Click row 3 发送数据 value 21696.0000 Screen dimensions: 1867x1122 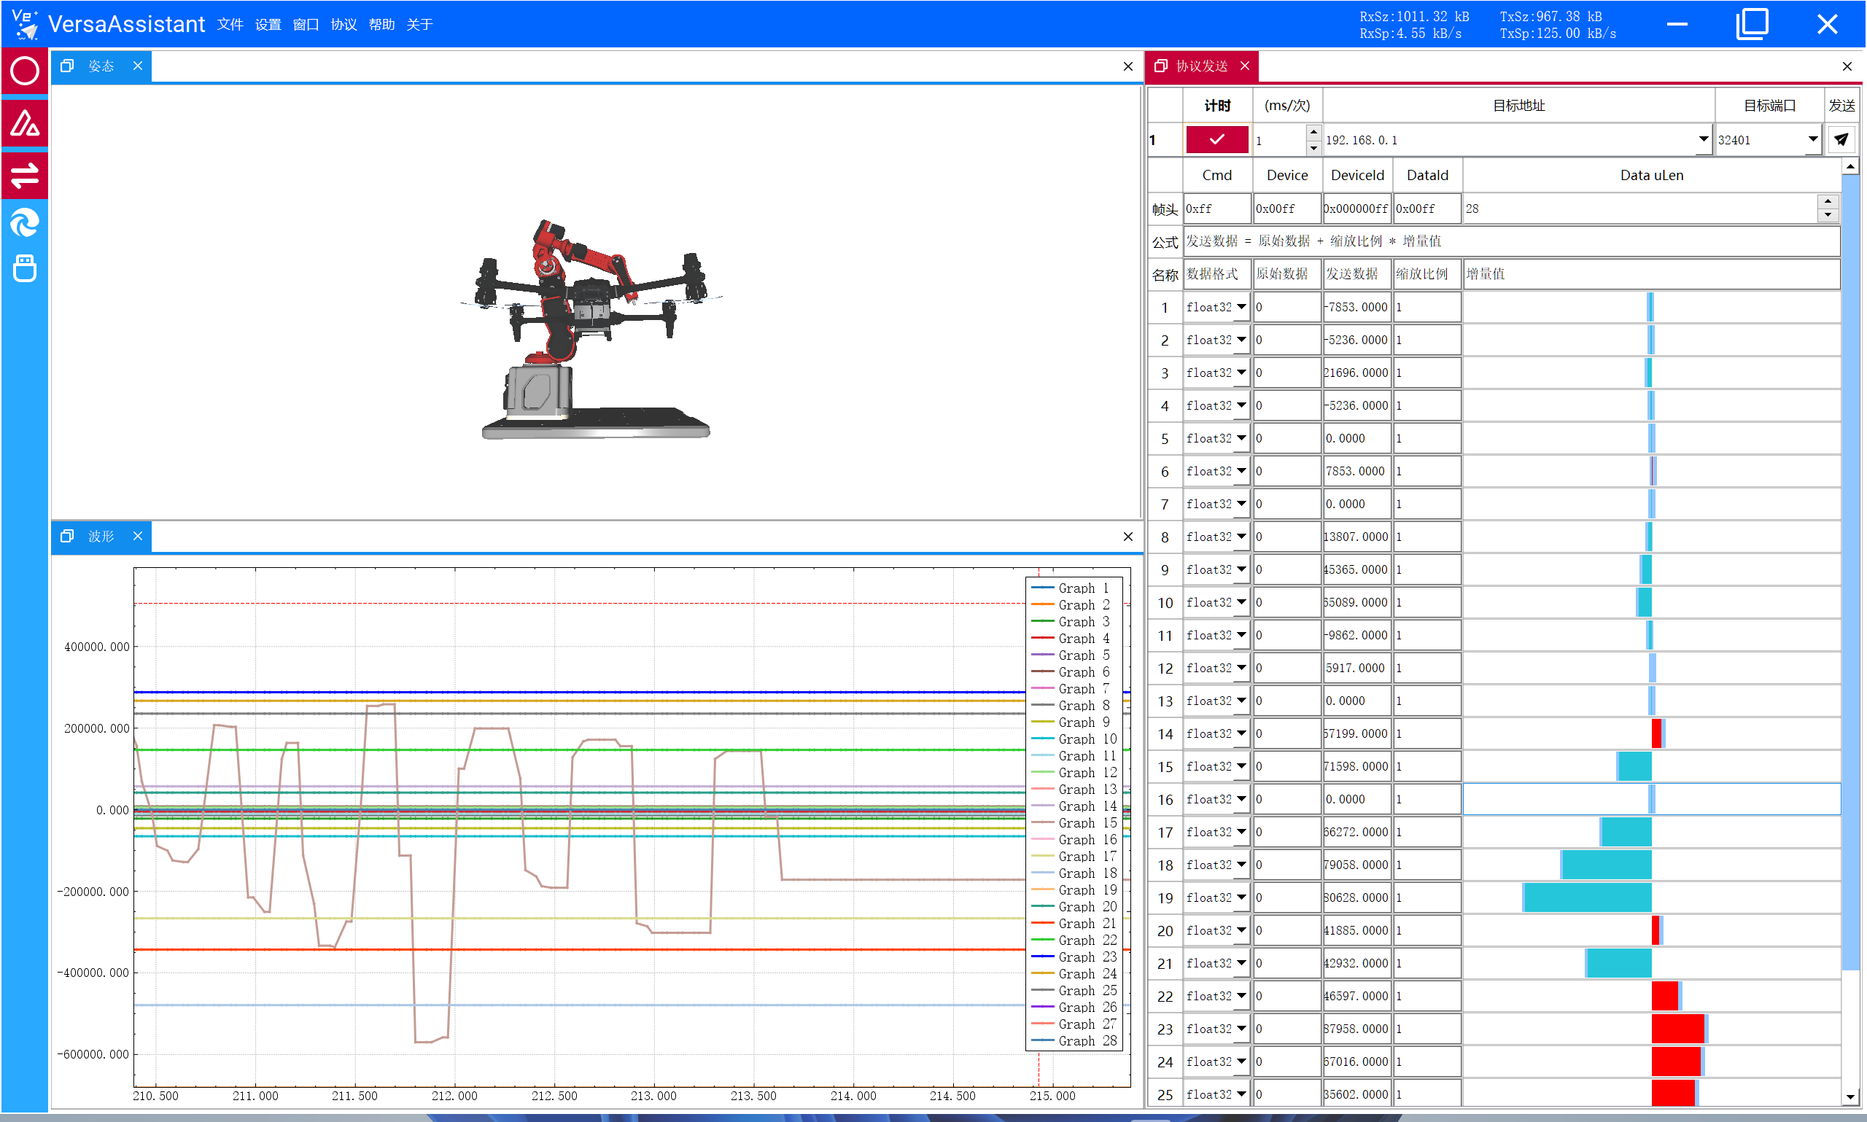pos(1356,373)
